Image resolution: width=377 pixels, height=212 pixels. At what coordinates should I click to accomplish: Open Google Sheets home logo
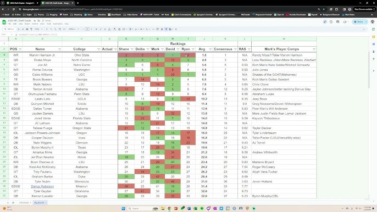tap(4, 22)
